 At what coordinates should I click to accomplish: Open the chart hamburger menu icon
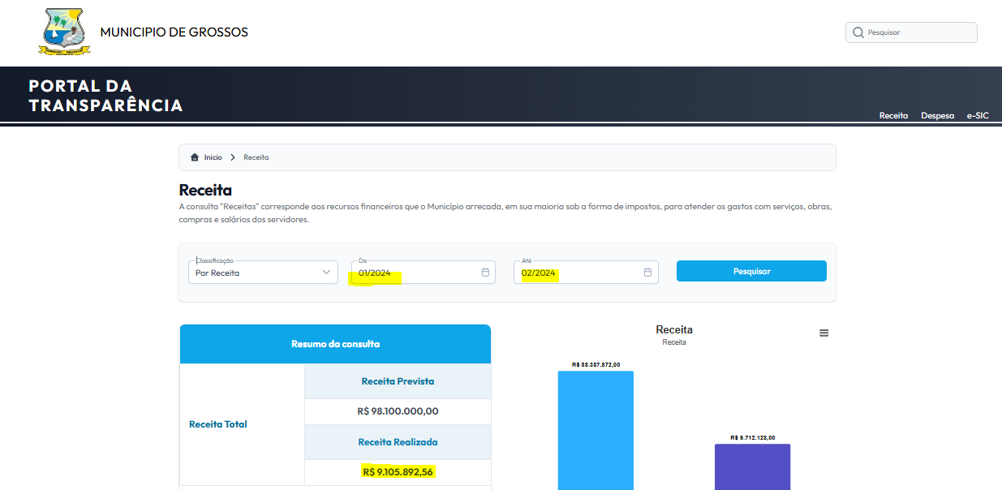[x=824, y=333]
